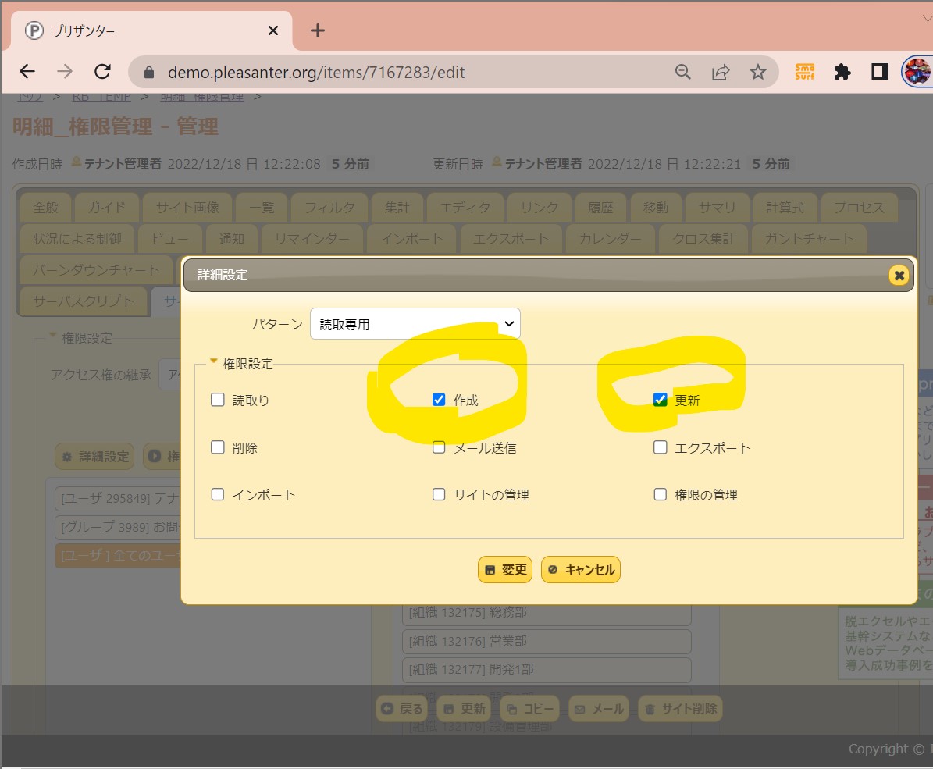
Task: Open a new browser tab with plus
Action: 317,30
